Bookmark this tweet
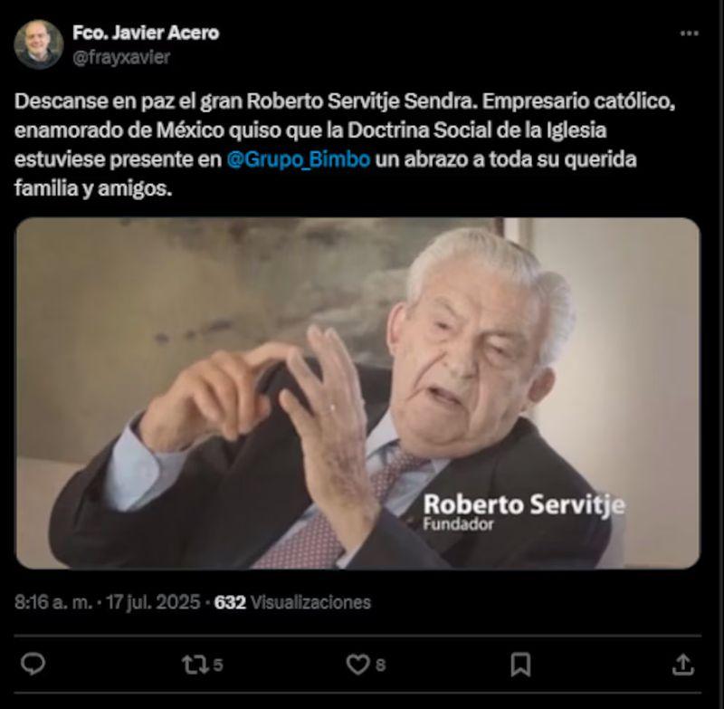The width and height of the screenshot is (724, 709). pyautogui.click(x=519, y=665)
